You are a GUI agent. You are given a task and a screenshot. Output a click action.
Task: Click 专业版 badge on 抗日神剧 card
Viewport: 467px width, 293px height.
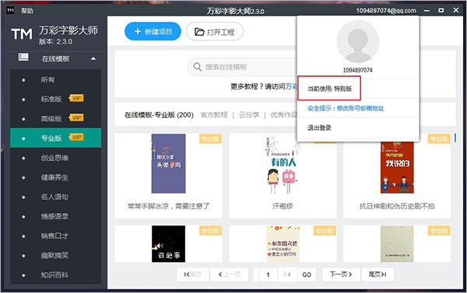pyautogui.click(x=439, y=139)
